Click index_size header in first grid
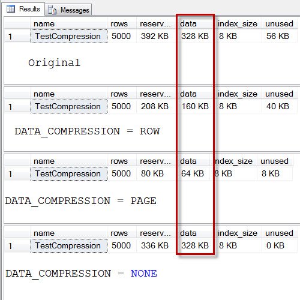Screen dimensions: 300x300 point(238,23)
